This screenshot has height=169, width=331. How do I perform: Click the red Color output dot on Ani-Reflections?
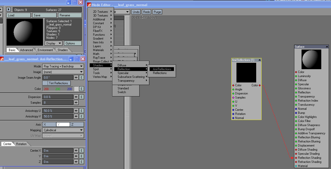[260, 85]
